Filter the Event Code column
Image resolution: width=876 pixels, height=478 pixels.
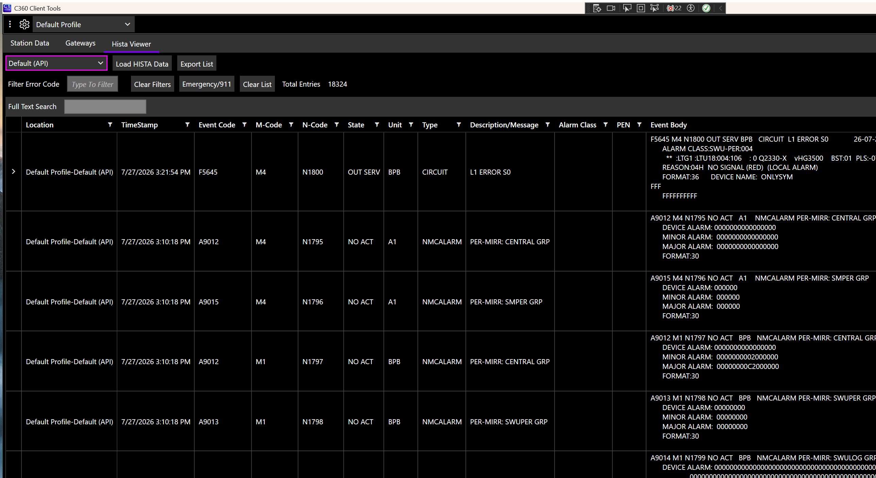(244, 125)
